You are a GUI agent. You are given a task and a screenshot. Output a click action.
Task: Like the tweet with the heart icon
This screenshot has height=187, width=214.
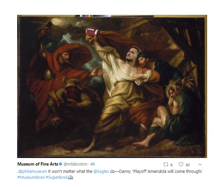coord(181,164)
